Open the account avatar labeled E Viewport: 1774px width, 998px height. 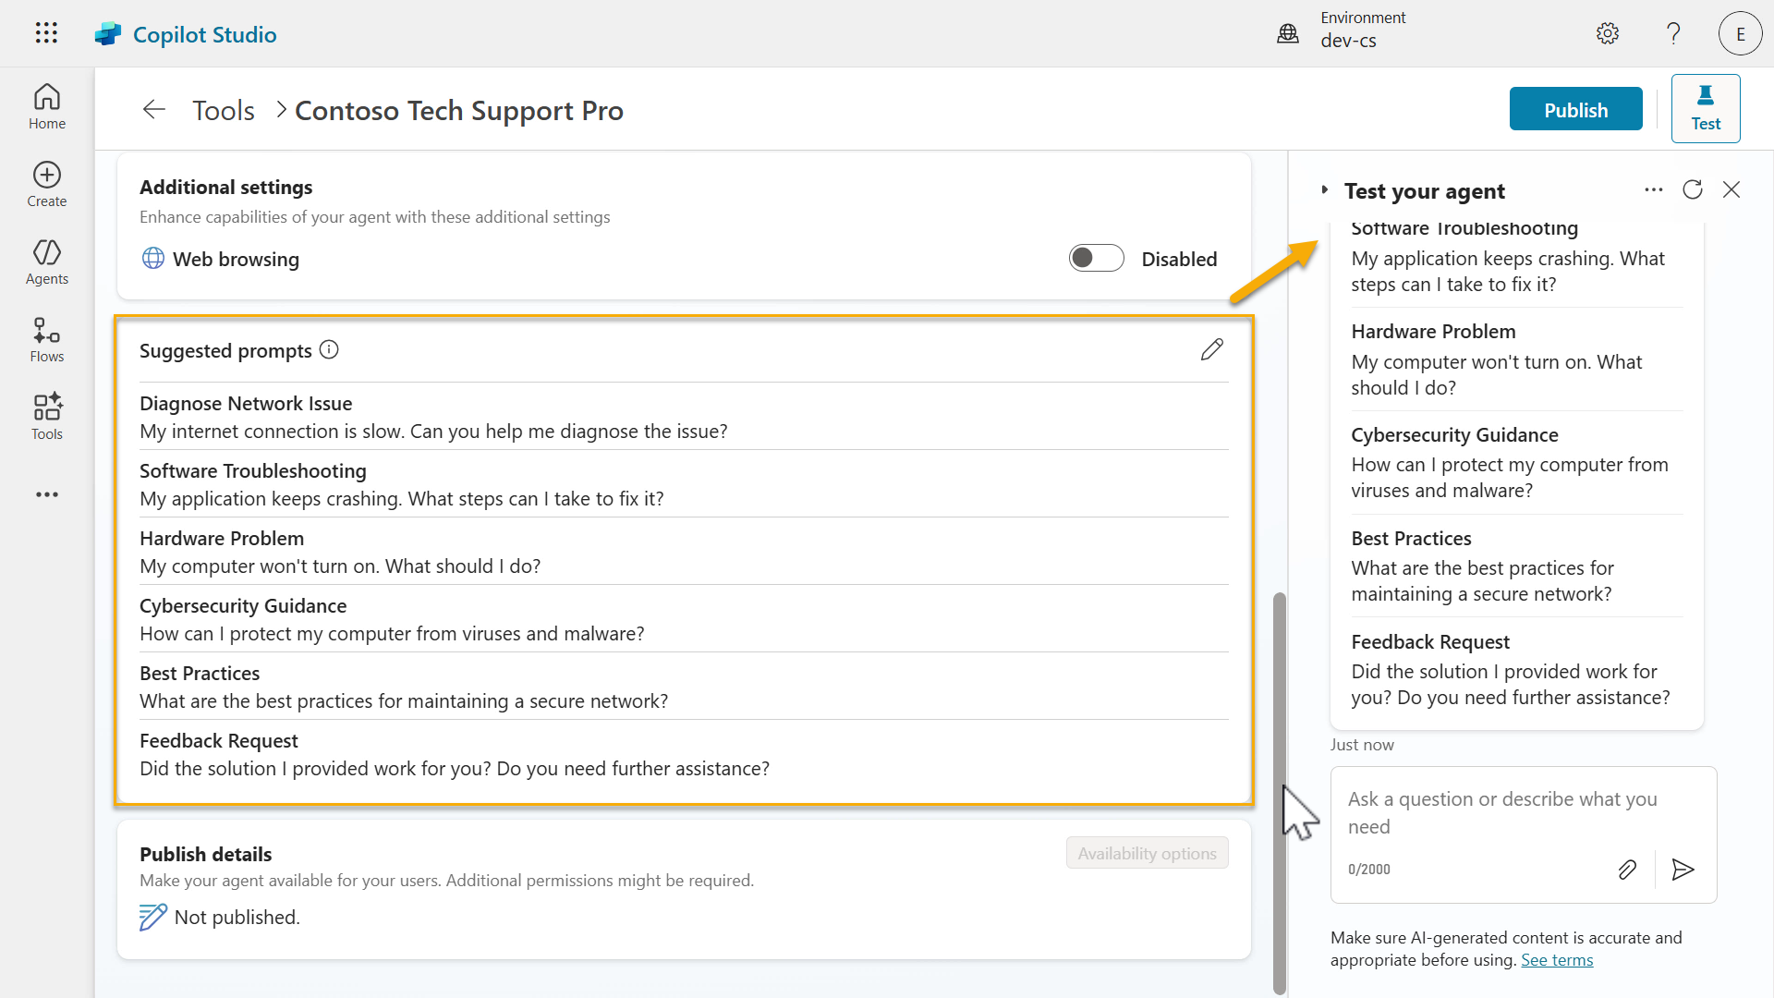click(x=1740, y=34)
